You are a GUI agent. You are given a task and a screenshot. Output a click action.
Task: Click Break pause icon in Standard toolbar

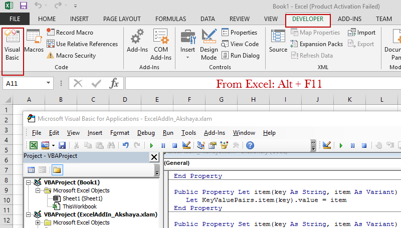(163, 146)
